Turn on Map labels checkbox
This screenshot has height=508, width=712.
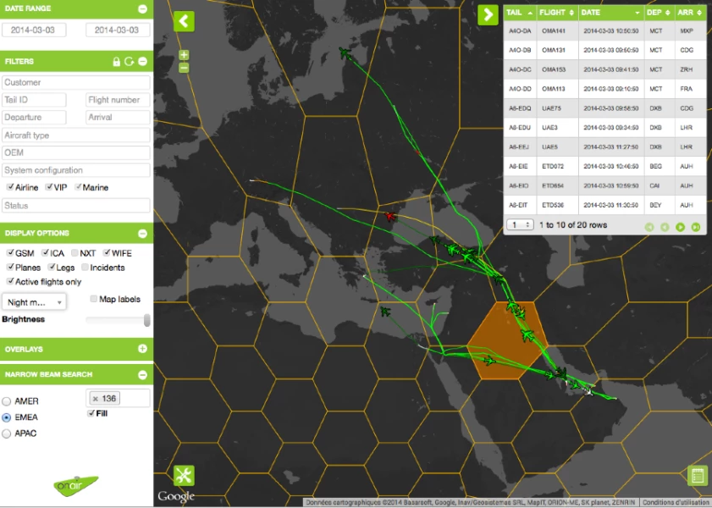(93, 299)
